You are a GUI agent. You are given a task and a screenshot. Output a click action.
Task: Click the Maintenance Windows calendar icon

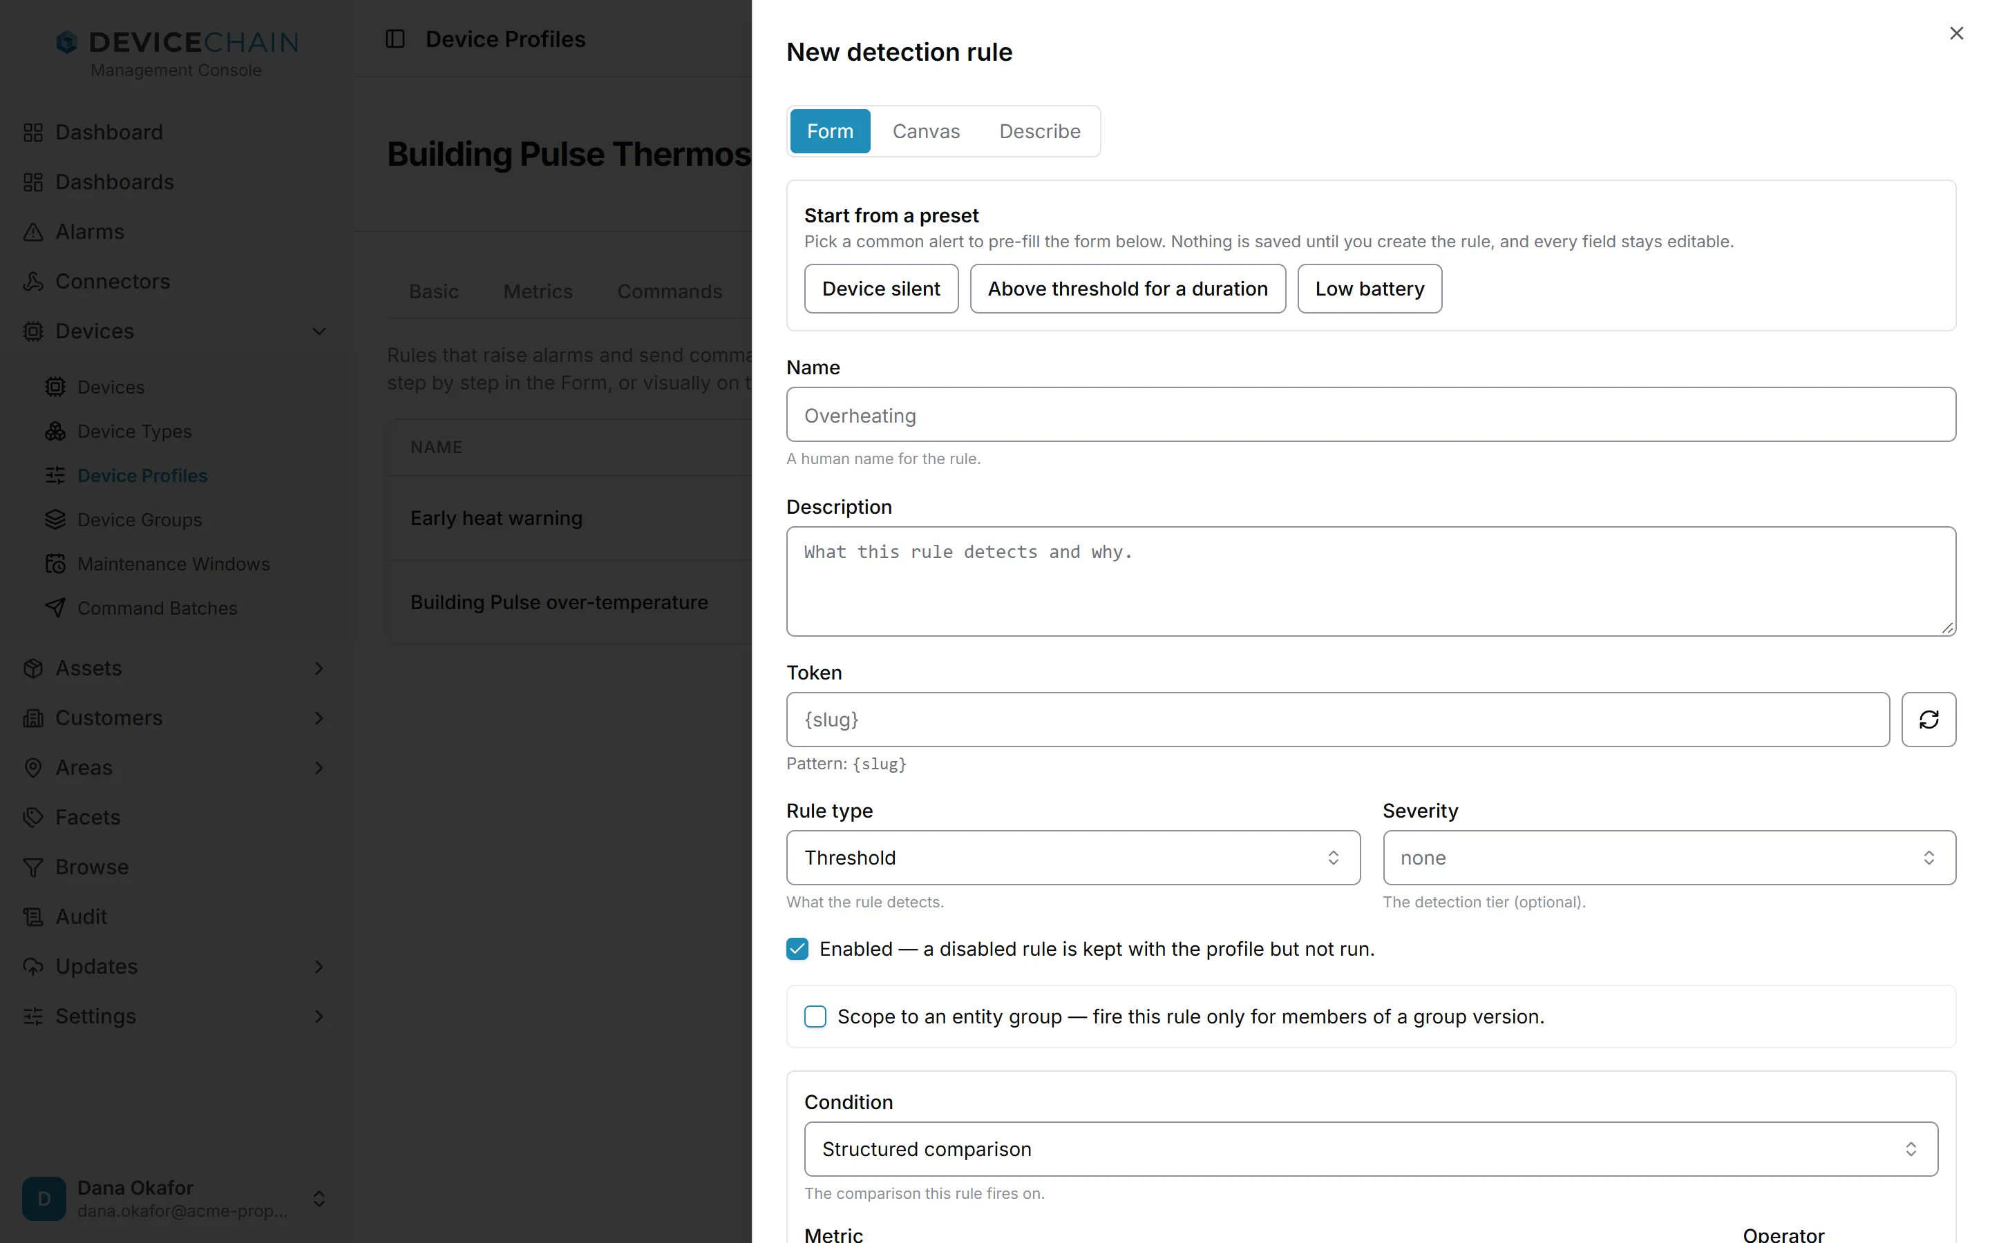pos(55,564)
